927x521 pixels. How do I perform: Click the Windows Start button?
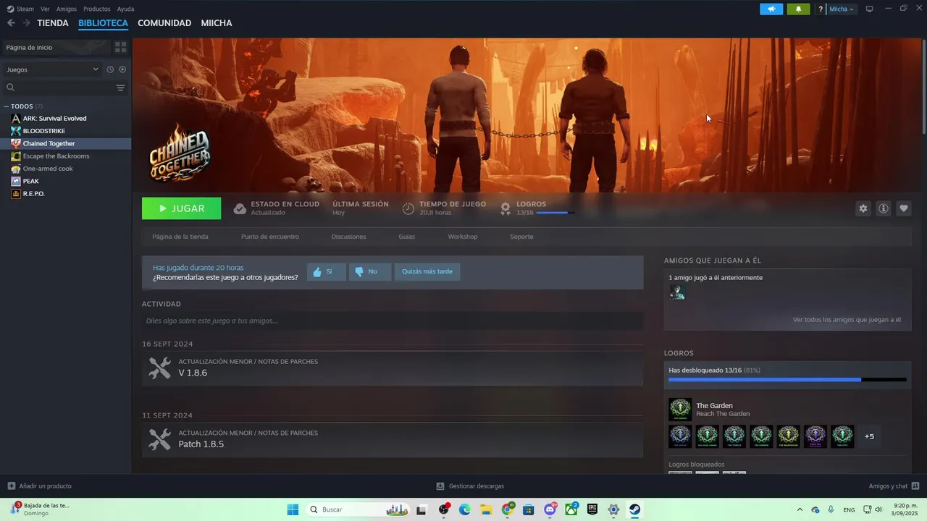(x=293, y=509)
